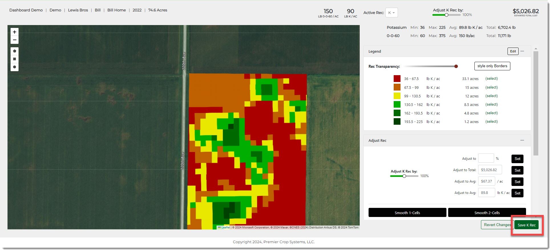552x252 pixels.
Task: Select the polygon draw tool
Action: 15,51
